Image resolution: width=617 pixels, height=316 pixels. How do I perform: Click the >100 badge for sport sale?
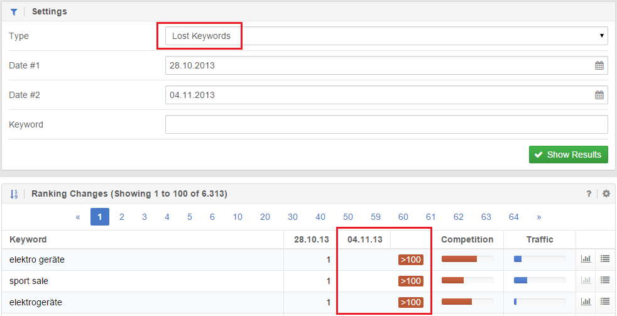click(x=411, y=281)
